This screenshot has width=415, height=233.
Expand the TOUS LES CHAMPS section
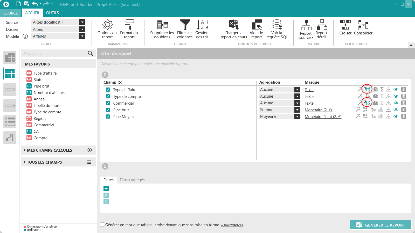point(44,162)
